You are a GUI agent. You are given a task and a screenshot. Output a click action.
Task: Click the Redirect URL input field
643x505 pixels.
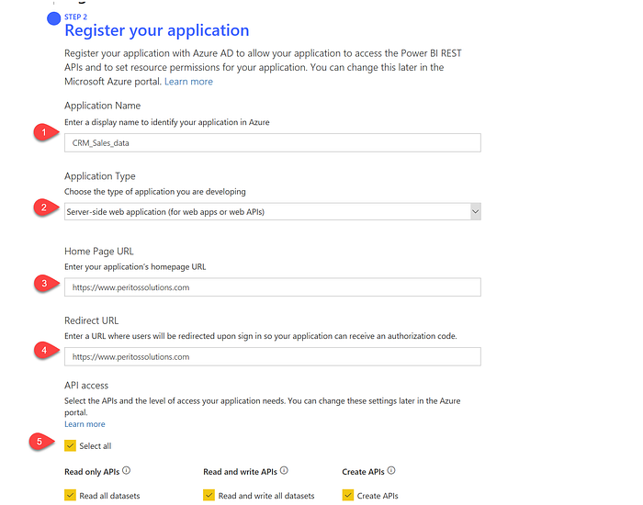272,356
